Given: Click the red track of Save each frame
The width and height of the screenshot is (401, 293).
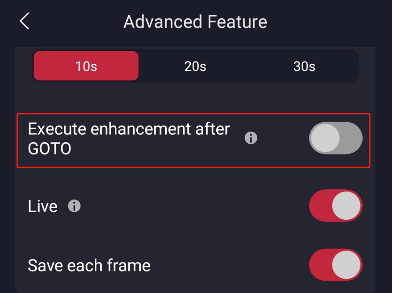Looking at the screenshot, I should click(320, 265).
